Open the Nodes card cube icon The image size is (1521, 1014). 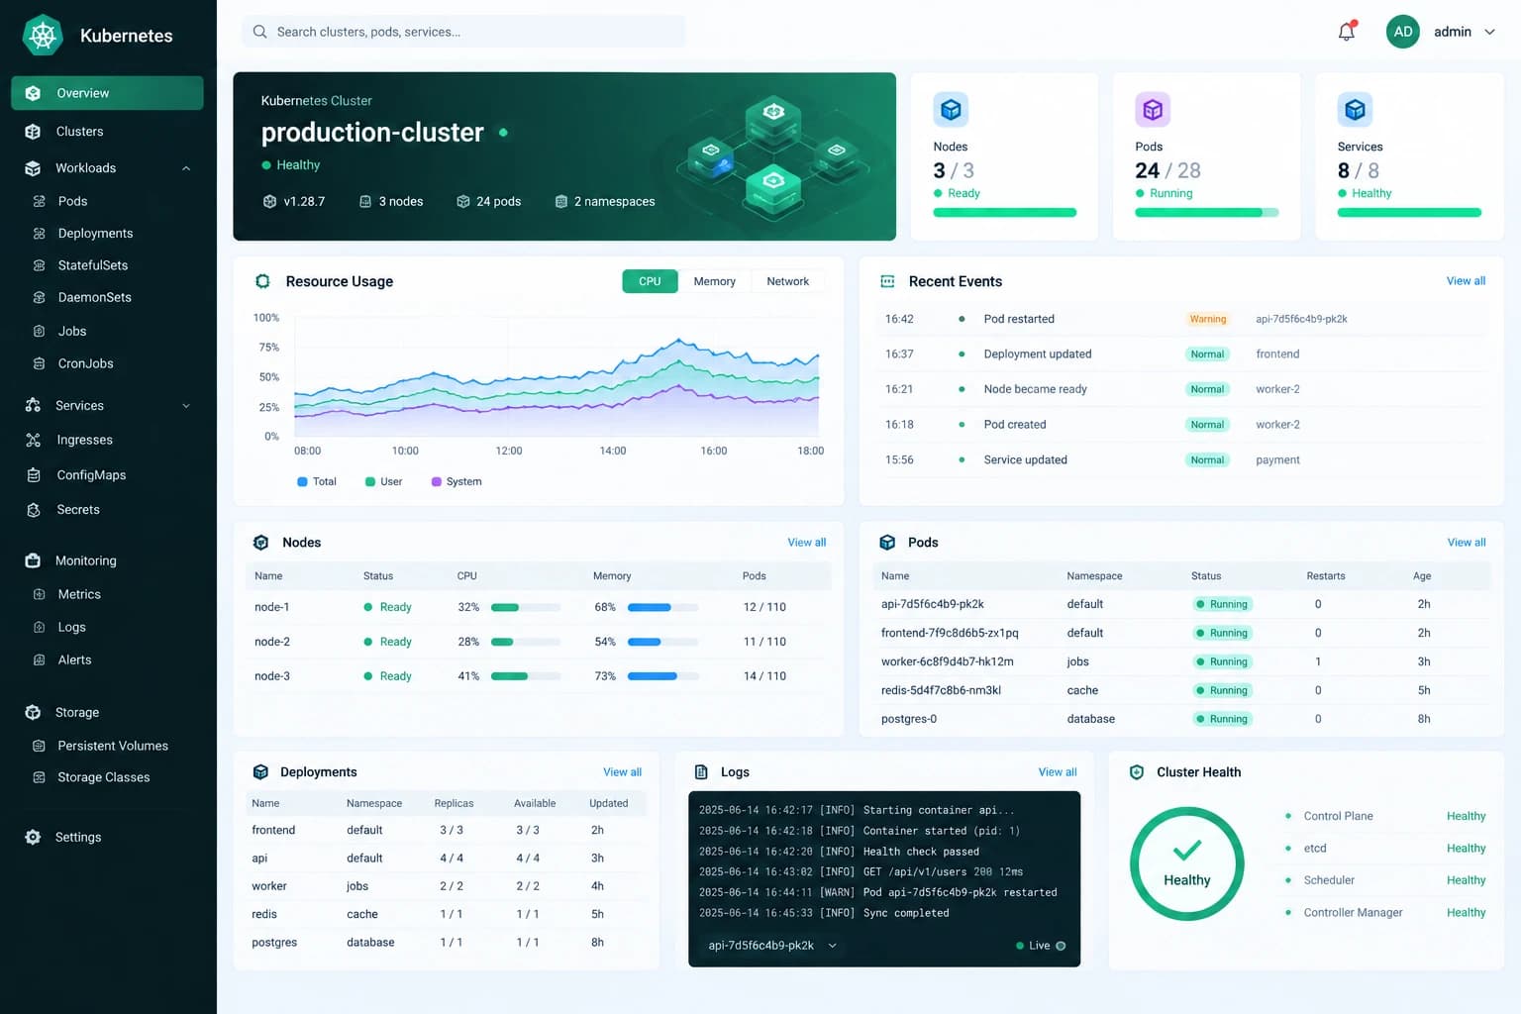tap(951, 109)
